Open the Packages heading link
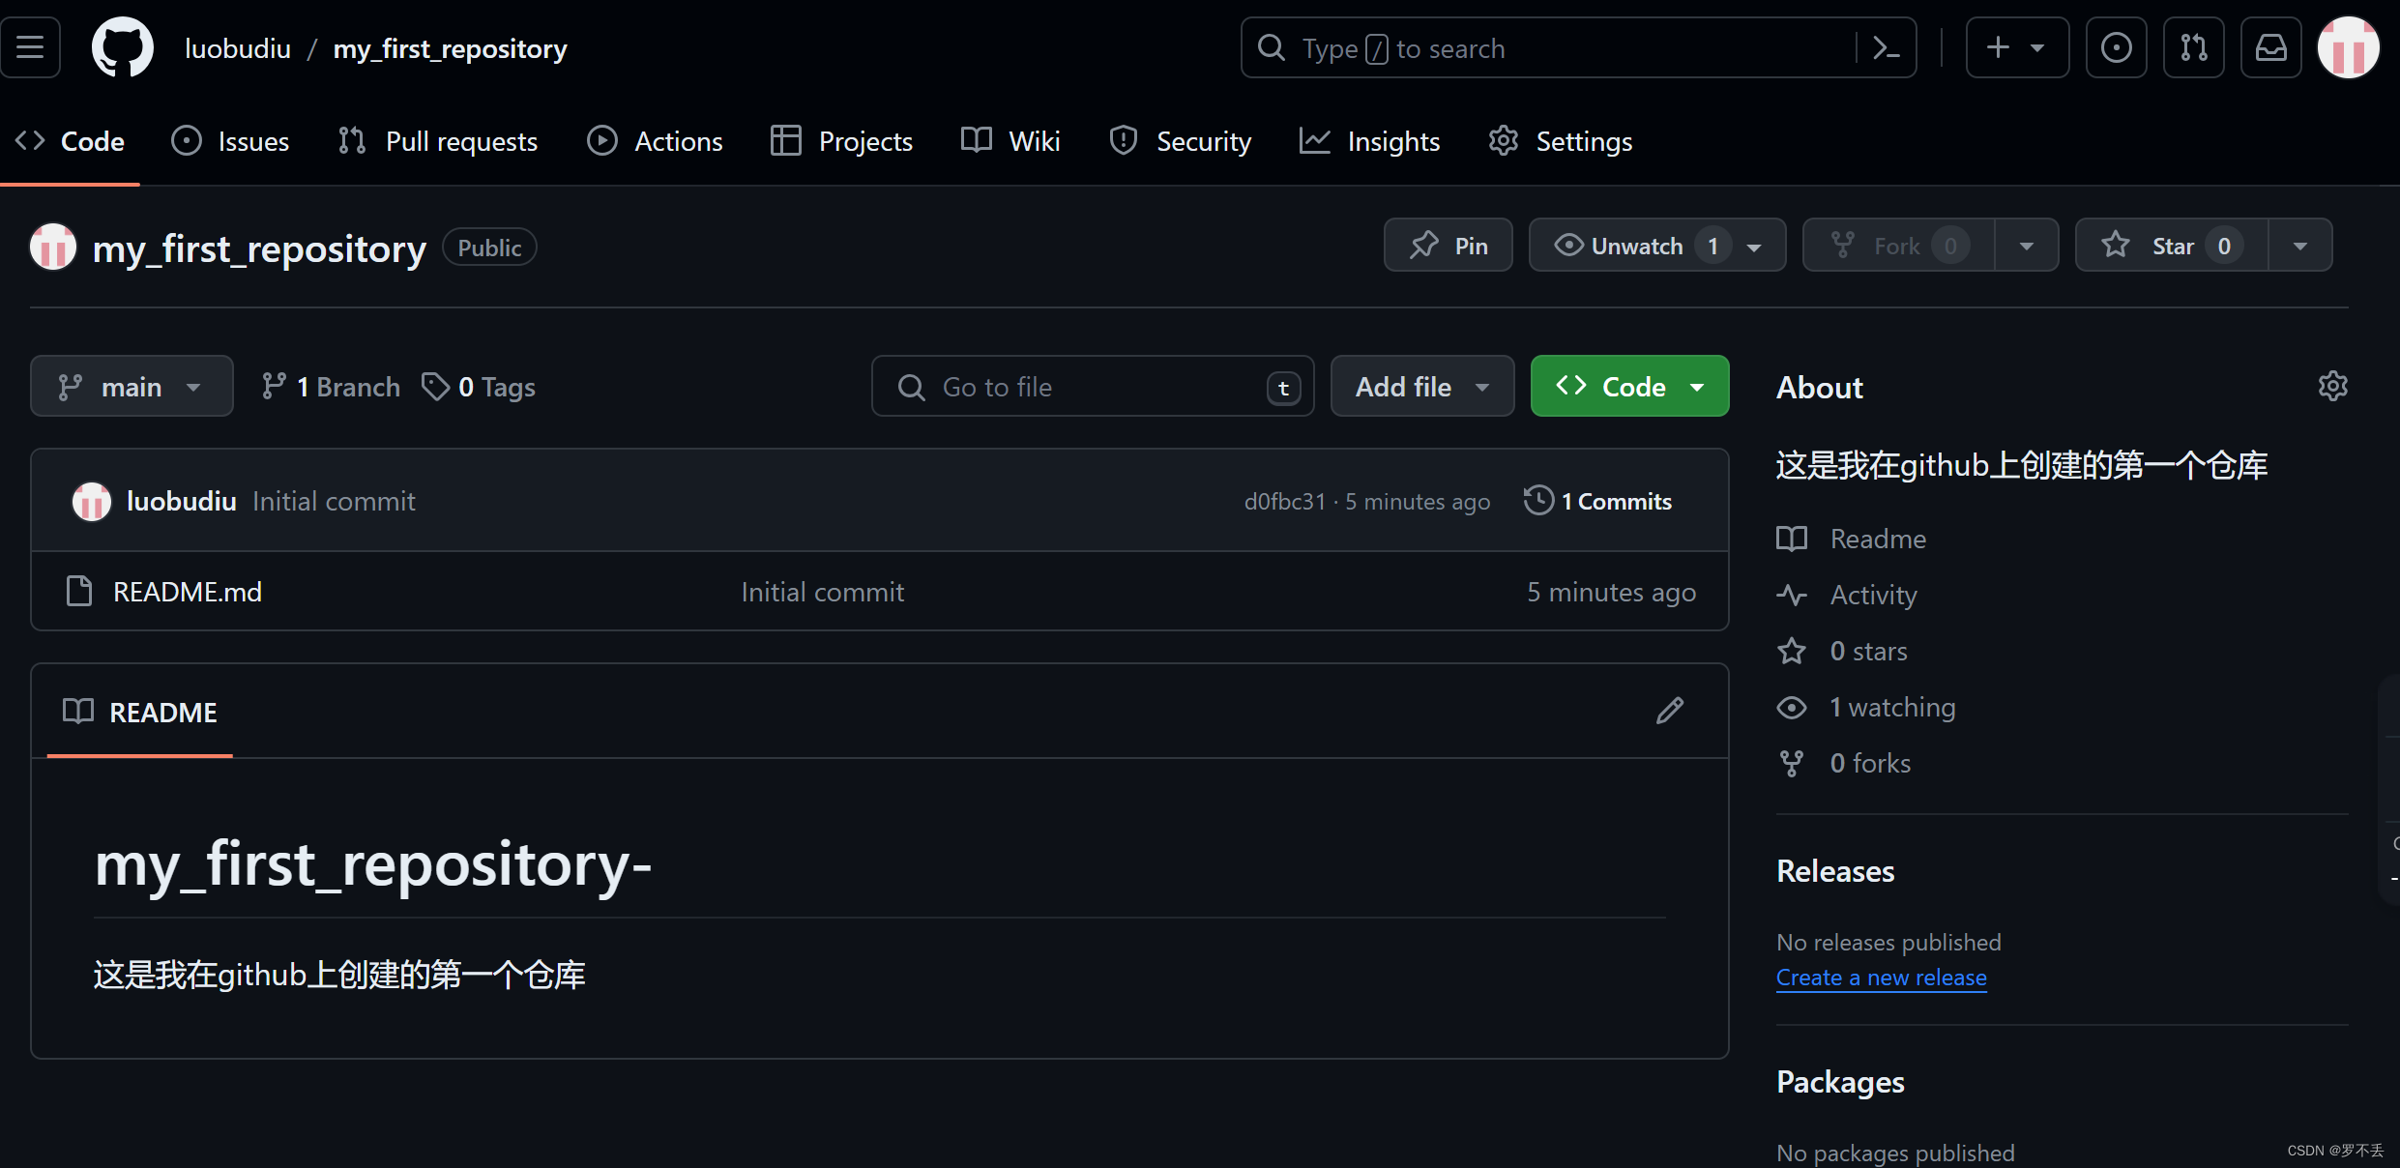 (1840, 1082)
